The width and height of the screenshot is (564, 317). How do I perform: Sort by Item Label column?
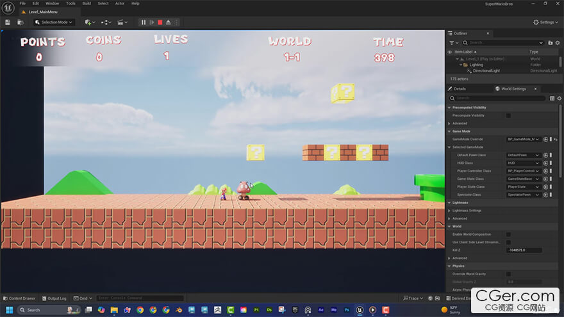click(465, 52)
